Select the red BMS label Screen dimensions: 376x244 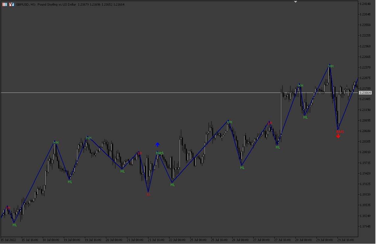(x=340, y=132)
